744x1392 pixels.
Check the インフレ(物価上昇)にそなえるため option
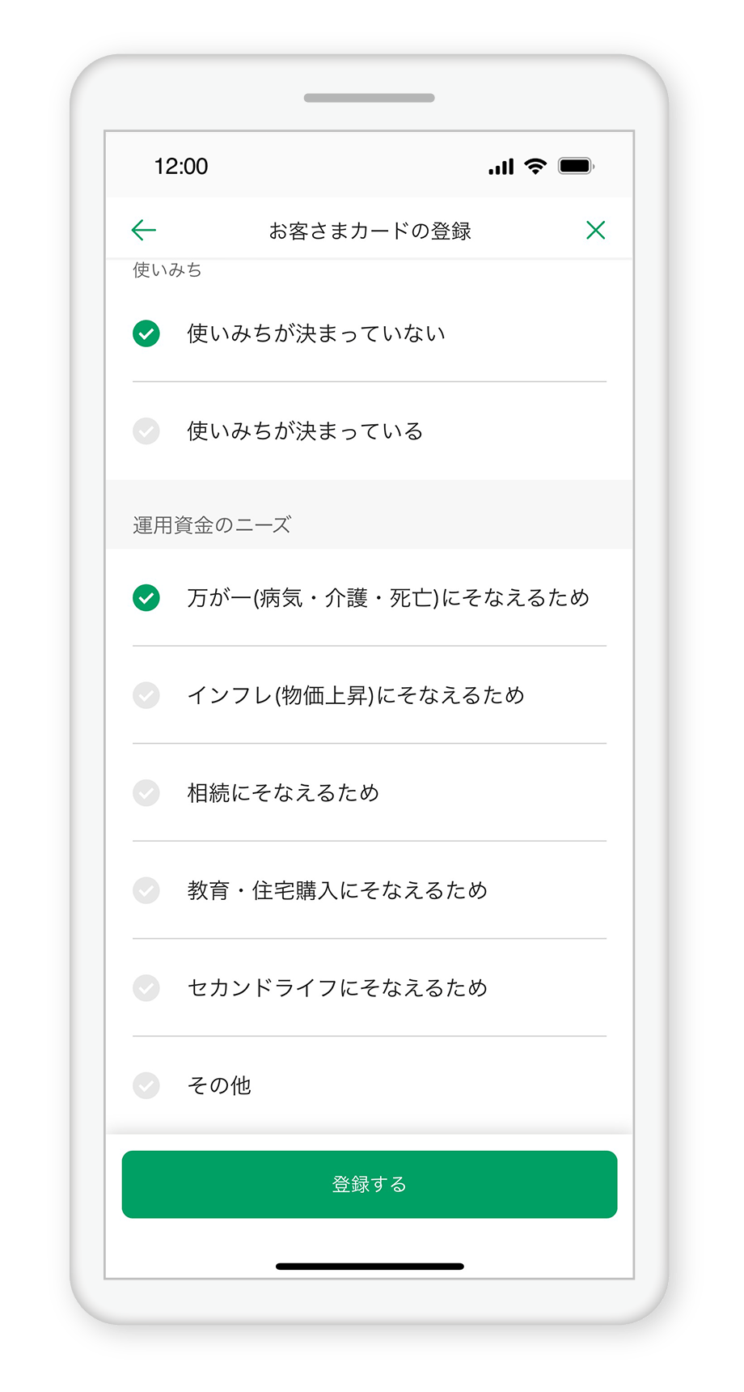[146, 695]
